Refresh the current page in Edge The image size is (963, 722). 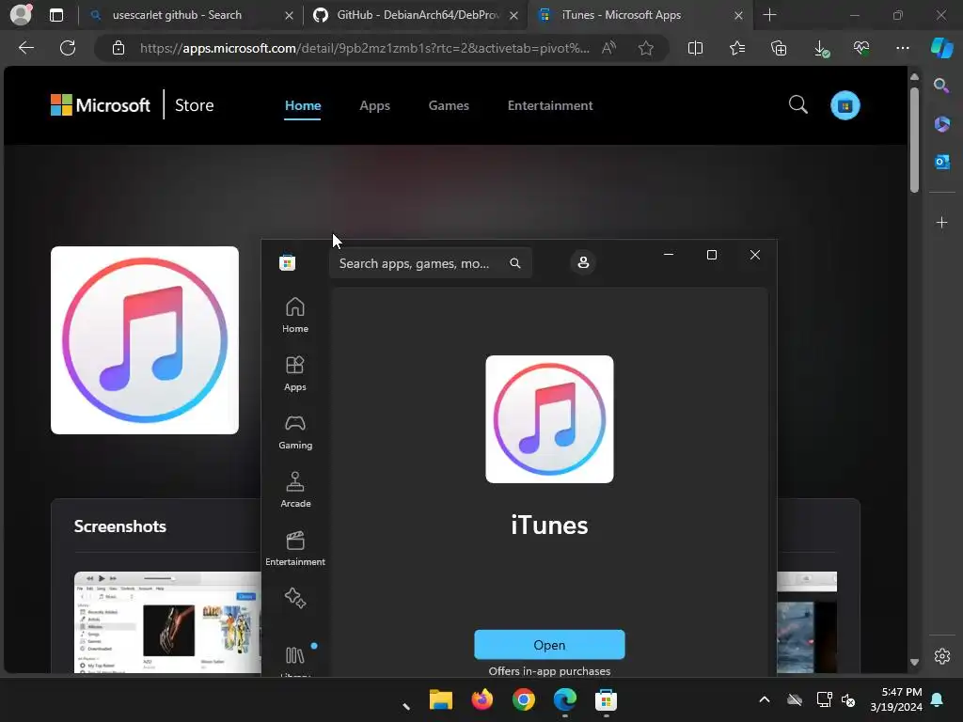tap(68, 48)
